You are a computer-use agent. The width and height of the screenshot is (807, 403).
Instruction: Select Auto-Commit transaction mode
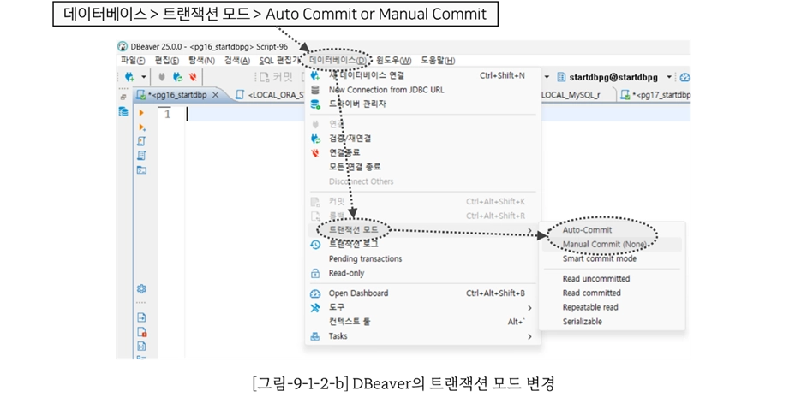612,230
